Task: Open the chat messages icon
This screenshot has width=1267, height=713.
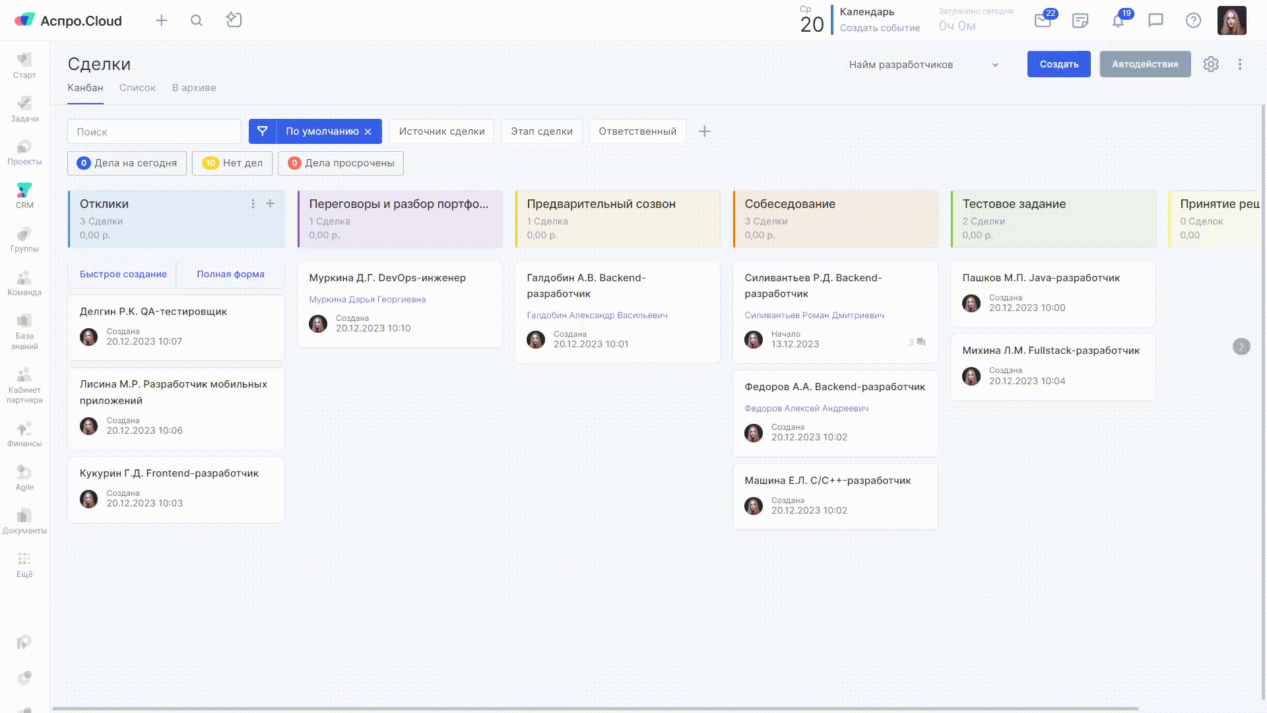Action: (1155, 20)
